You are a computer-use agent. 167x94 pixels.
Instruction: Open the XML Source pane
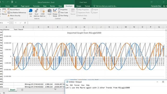click(73, 12)
